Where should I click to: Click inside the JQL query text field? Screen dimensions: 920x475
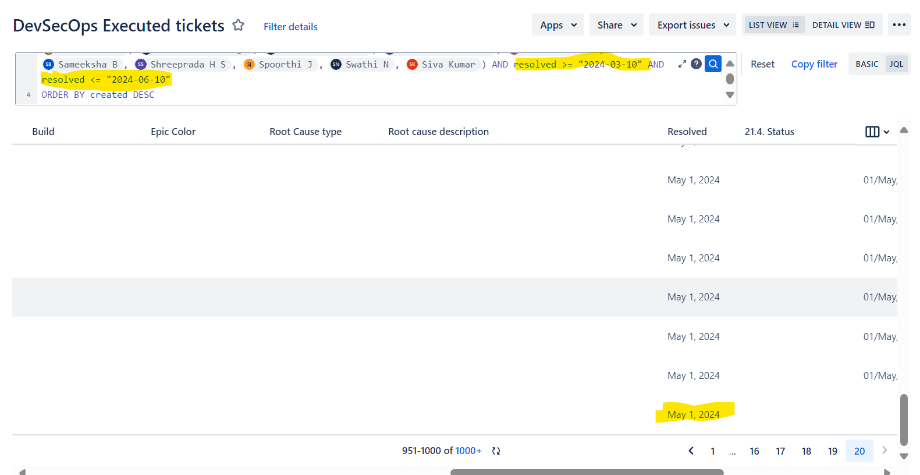coord(376,79)
